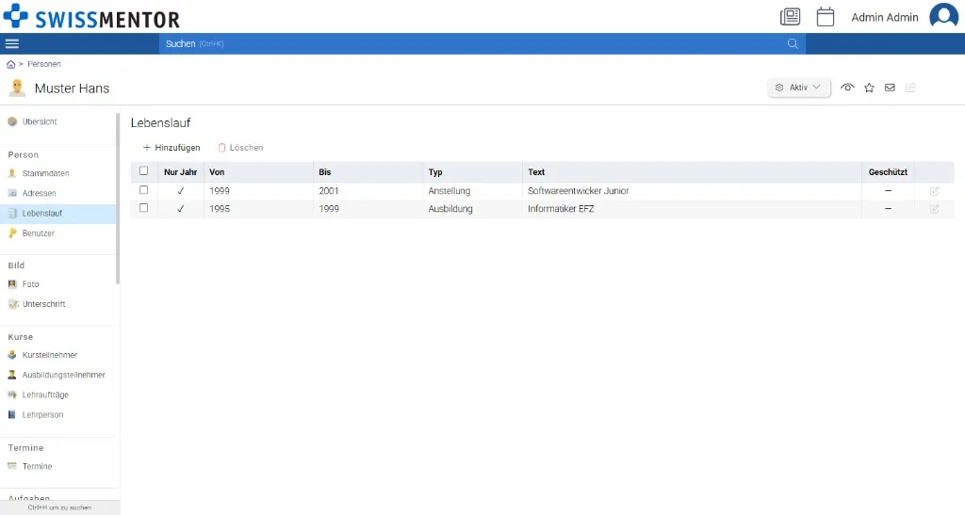Mark person as favorite star
965x515 pixels.
point(869,88)
